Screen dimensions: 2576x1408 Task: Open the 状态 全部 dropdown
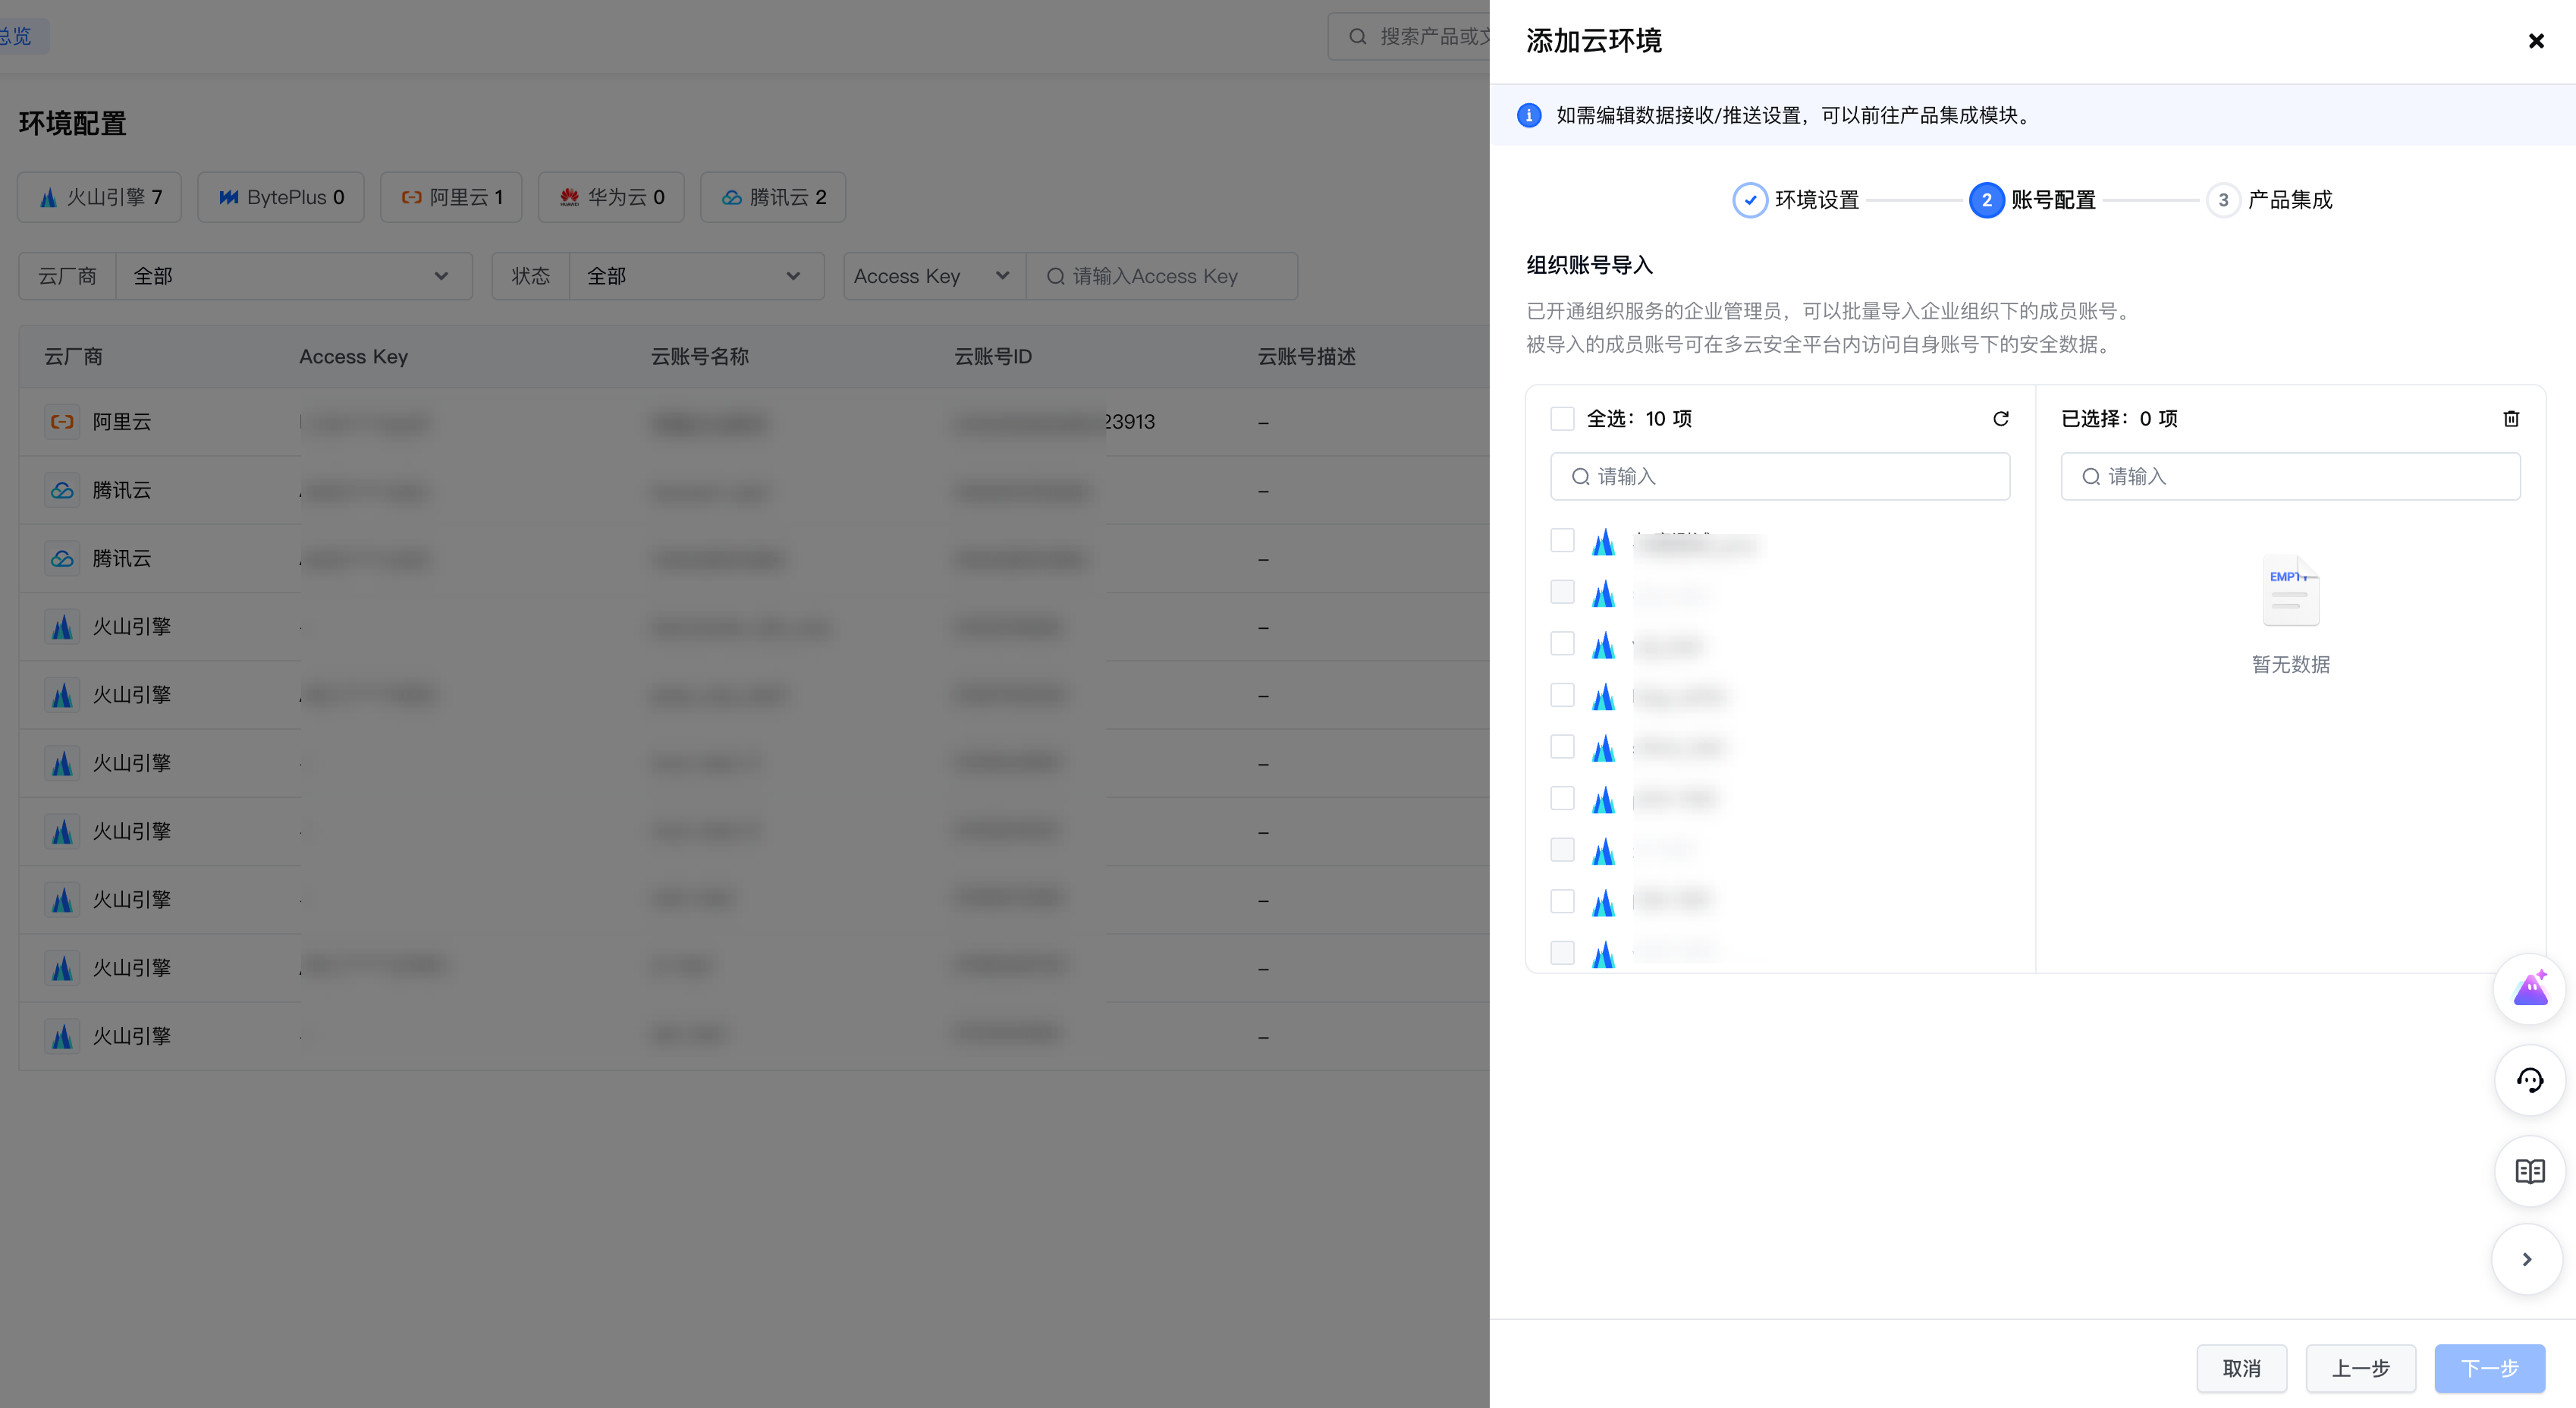pos(695,276)
